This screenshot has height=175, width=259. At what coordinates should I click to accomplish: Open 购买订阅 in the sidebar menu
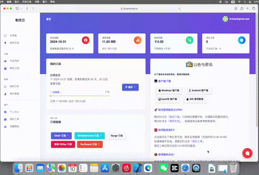pyautogui.click(x=15, y=68)
